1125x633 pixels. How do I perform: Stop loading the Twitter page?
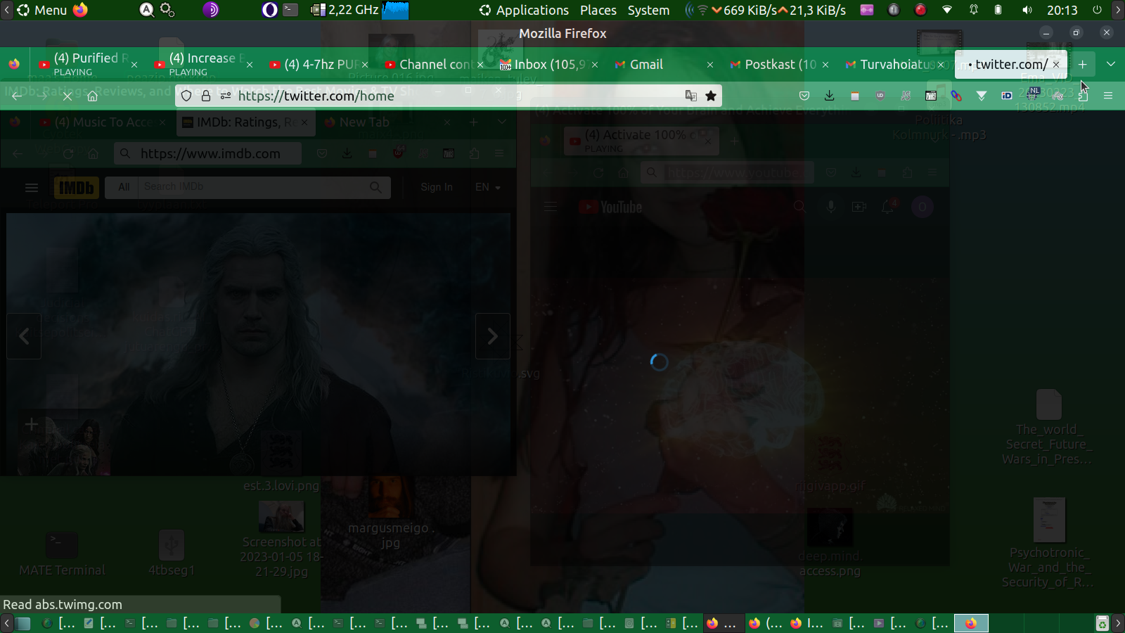tap(67, 96)
